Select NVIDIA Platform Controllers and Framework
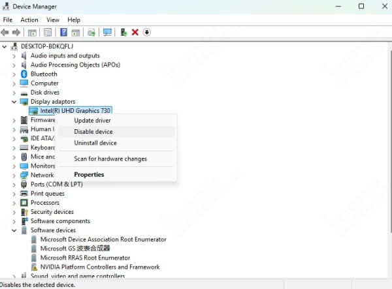 (x=100, y=267)
